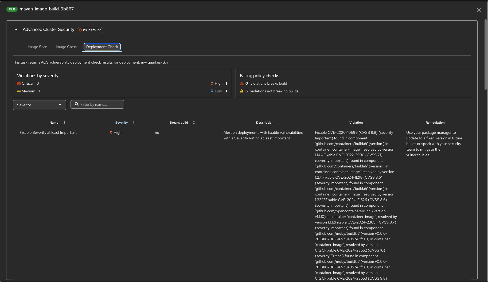Open the Severity filter dropdown
The height and width of the screenshot is (282, 488).
pos(39,105)
